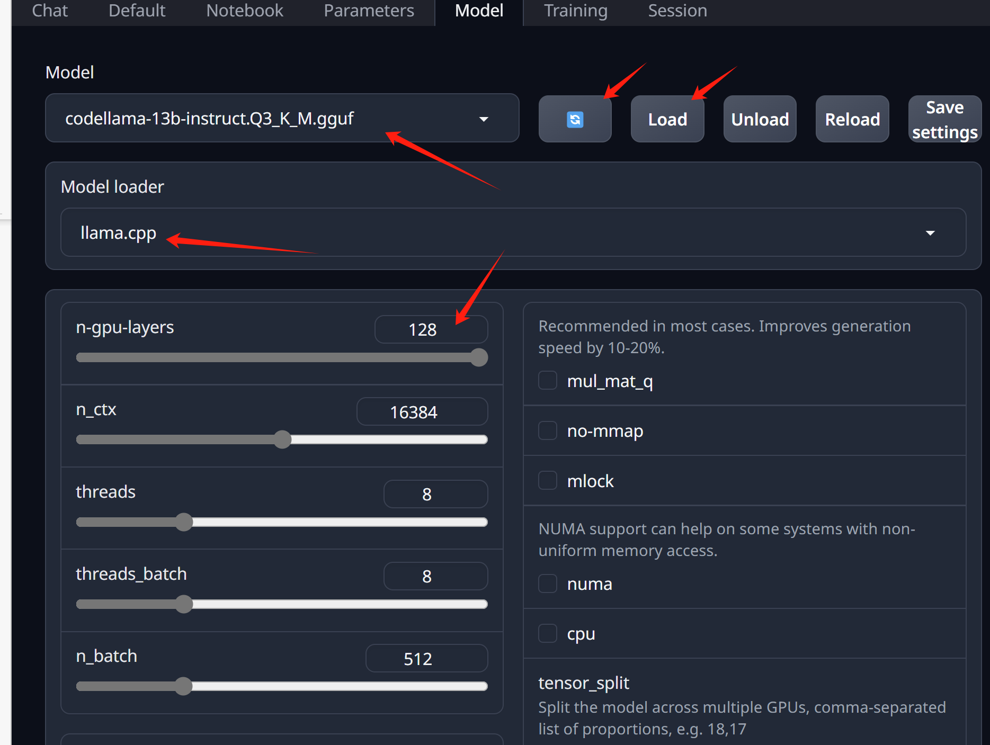Click the n-gpu-layers slider handle
The width and height of the screenshot is (990, 745).
coord(479,357)
